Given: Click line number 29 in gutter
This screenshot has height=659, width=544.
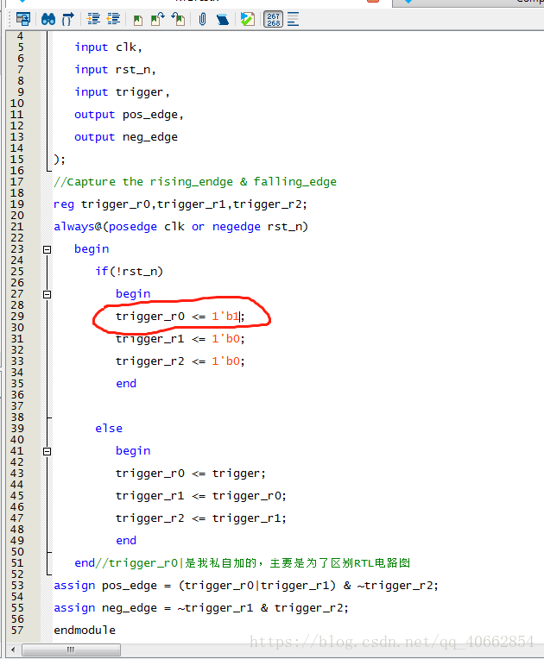Looking at the screenshot, I should [17, 316].
